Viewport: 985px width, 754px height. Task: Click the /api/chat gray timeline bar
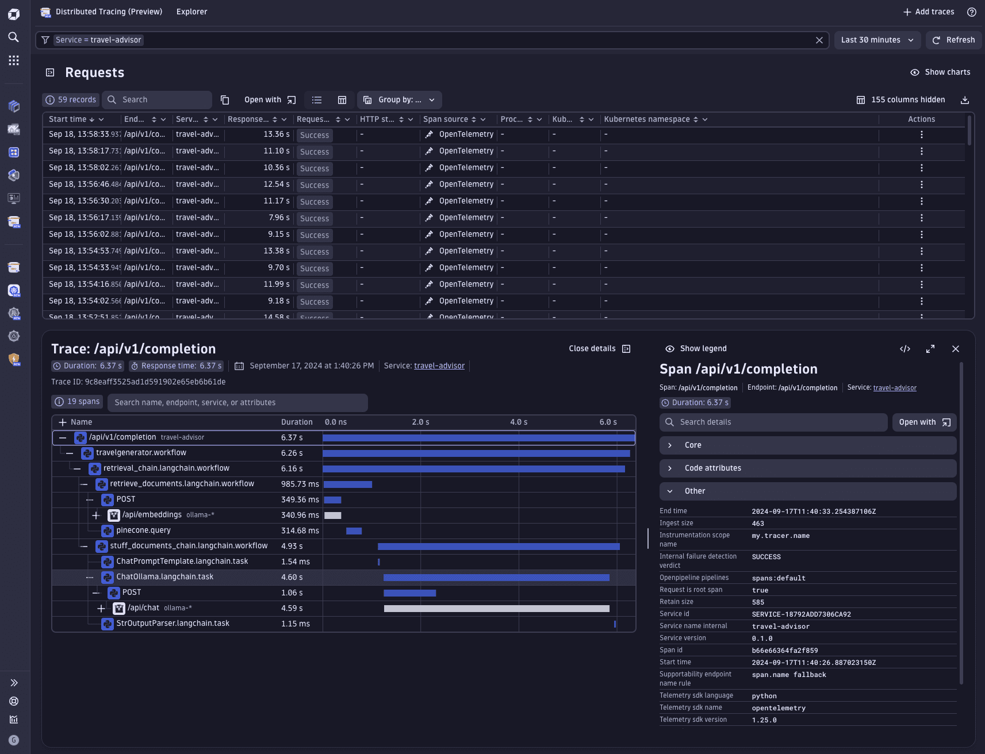(497, 609)
